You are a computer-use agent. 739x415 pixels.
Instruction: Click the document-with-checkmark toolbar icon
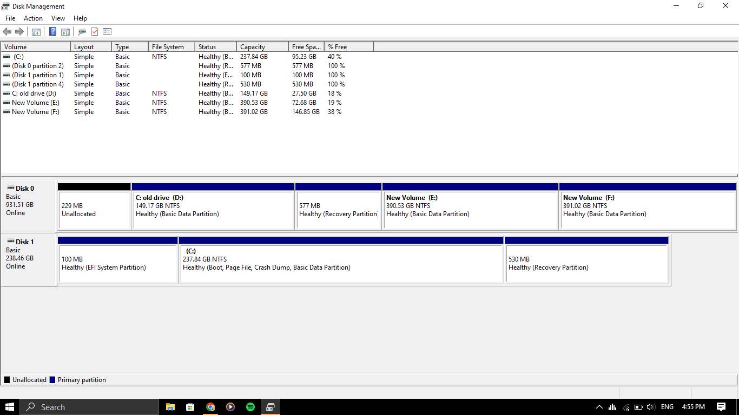(95, 32)
